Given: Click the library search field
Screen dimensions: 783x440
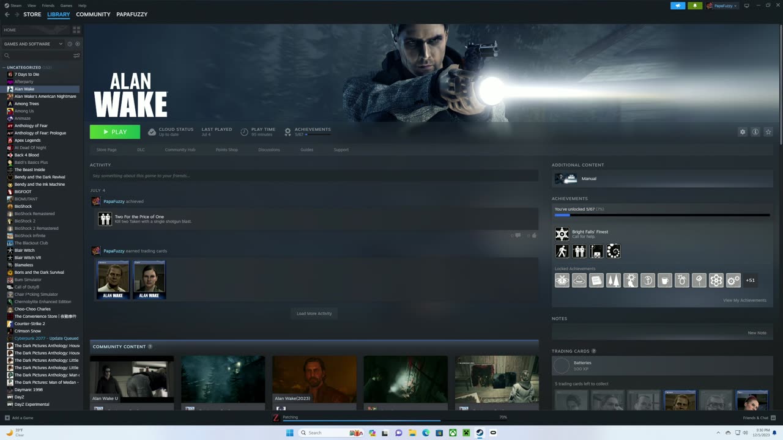Looking at the screenshot, I should pyautogui.click(x=38, y=56).
